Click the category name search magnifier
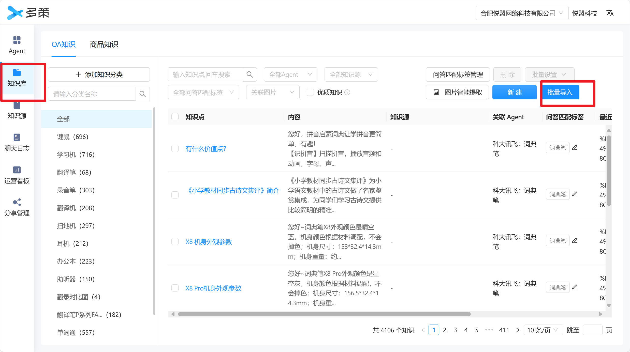The height and width of the screenshot is (352, 630). tap(143, 94)
